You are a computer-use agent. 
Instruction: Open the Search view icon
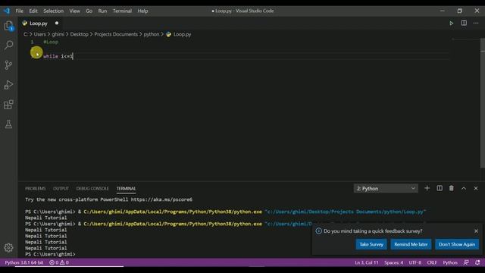pyautogui.click(x=8, y=45)
